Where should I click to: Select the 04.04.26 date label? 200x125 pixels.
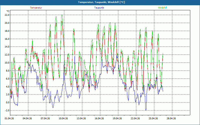click(27, 119)
